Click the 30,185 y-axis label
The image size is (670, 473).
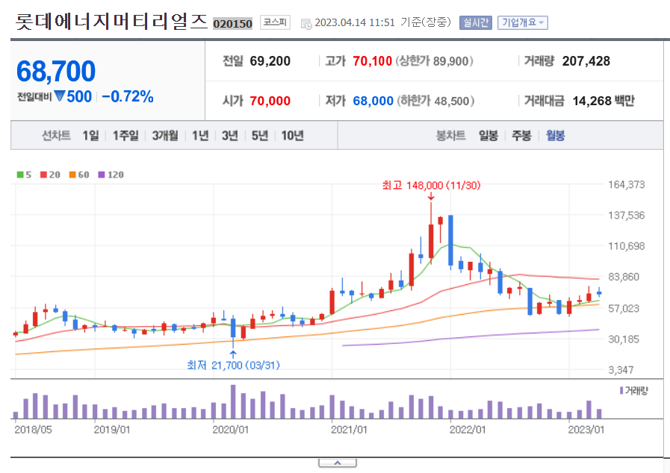click(x=624, y=339)
